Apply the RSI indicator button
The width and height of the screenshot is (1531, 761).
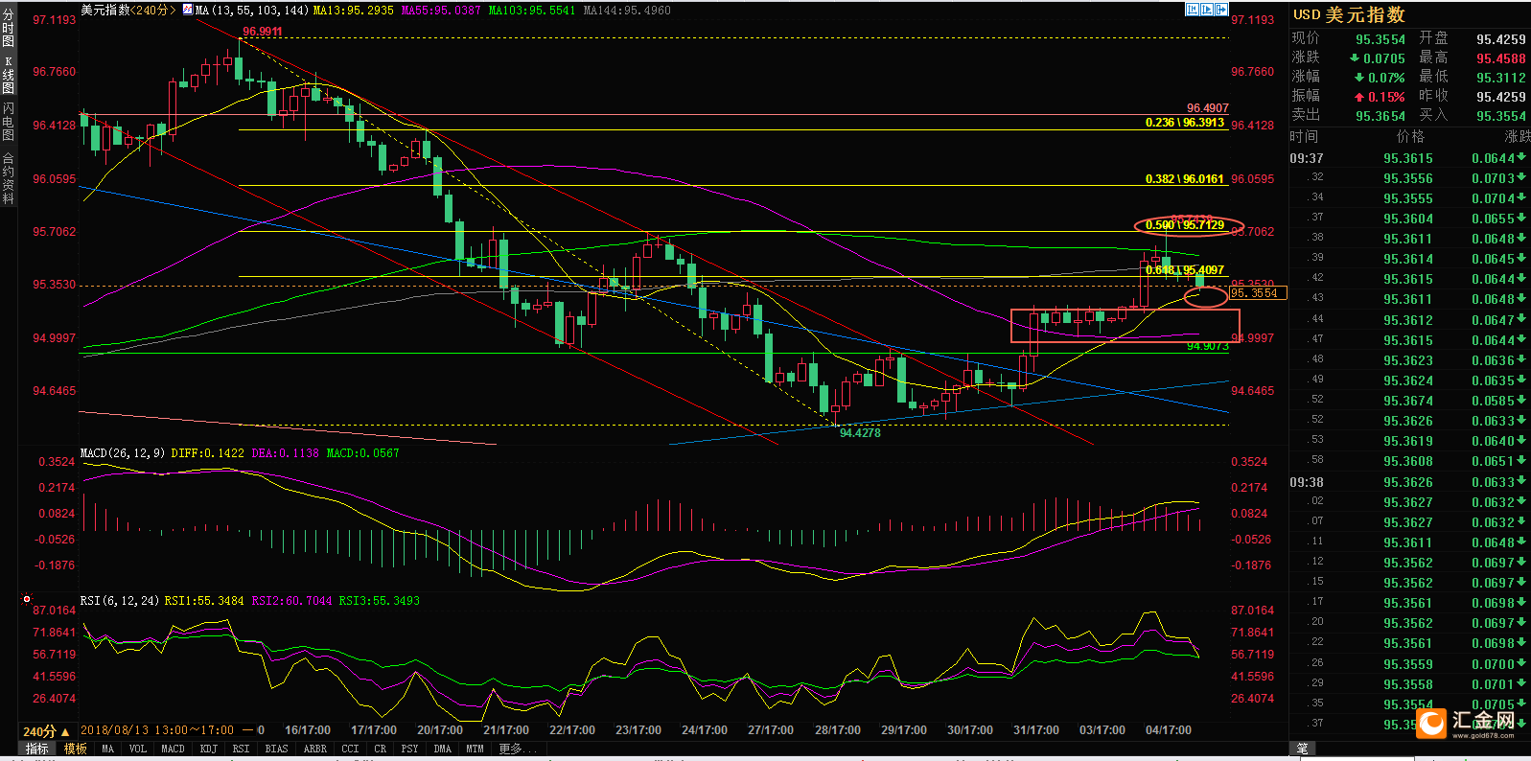(241, 749)
